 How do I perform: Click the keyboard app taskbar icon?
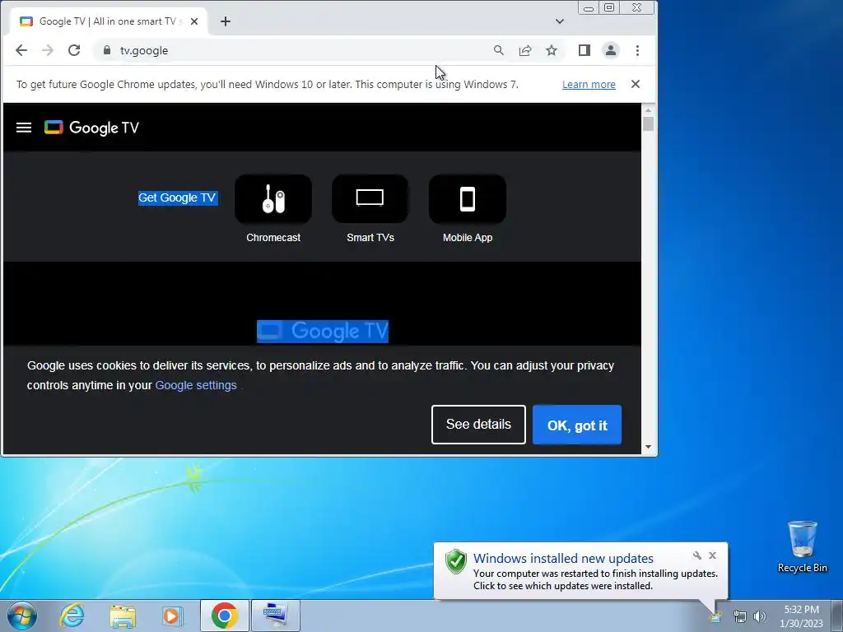click(275, 616)
